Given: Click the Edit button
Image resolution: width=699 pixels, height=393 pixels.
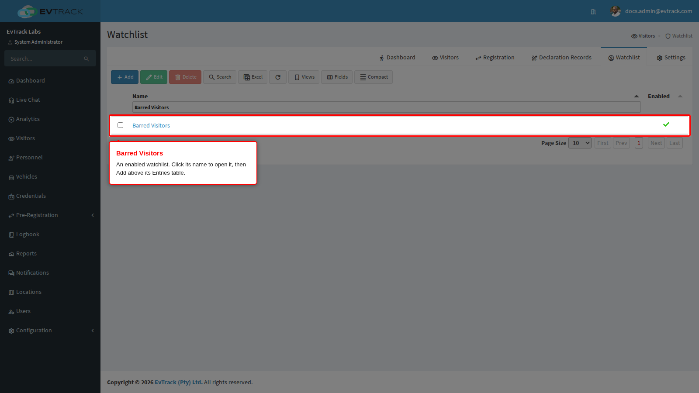Looking at the screenshot, I should [x=154, y=77].
